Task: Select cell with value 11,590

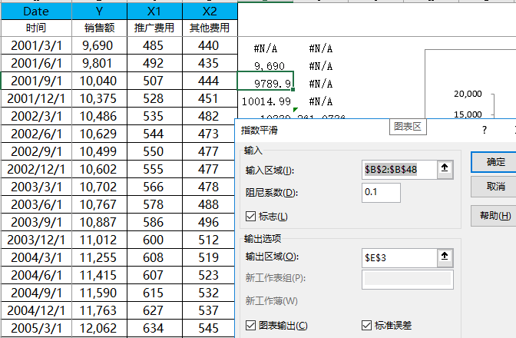Action: 99,293
